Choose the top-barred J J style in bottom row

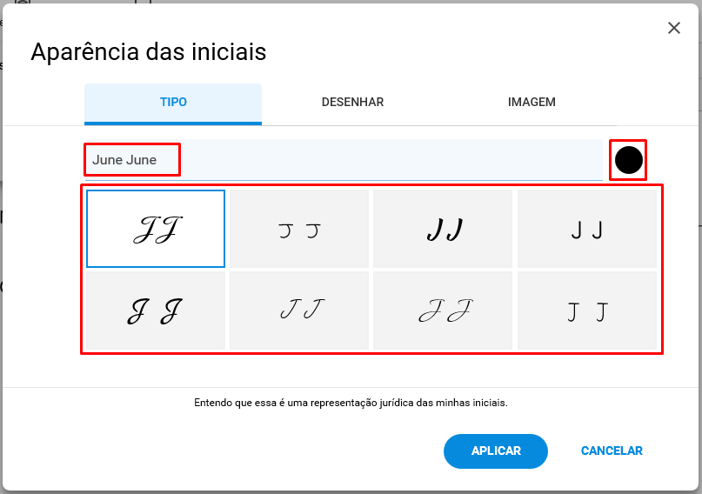[587, 310]
